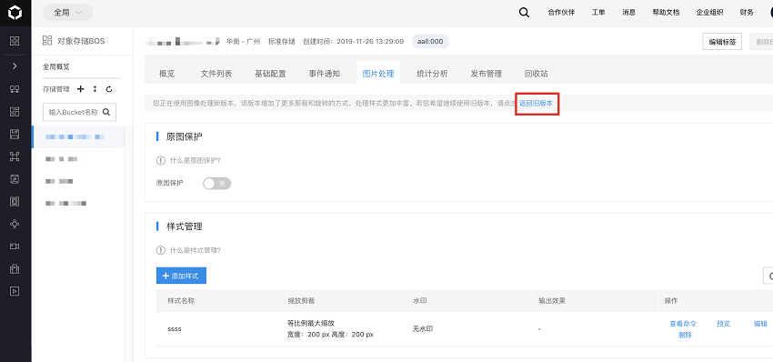
Task: Click the 返回旧版本 link
Action: (536, 104)
